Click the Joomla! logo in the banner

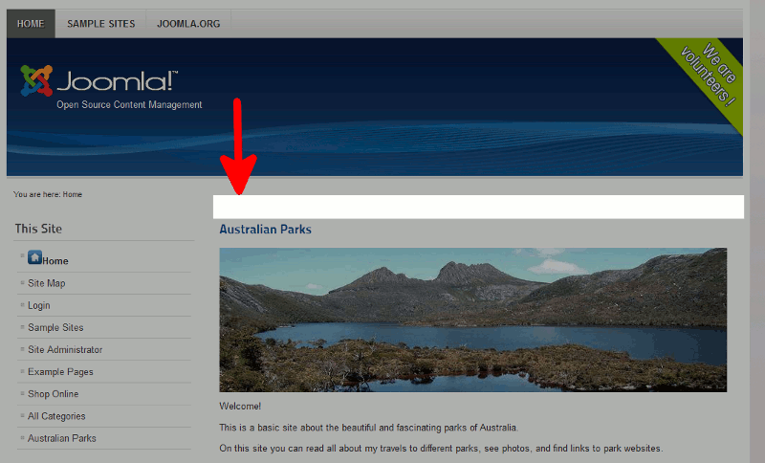[99, 80]
